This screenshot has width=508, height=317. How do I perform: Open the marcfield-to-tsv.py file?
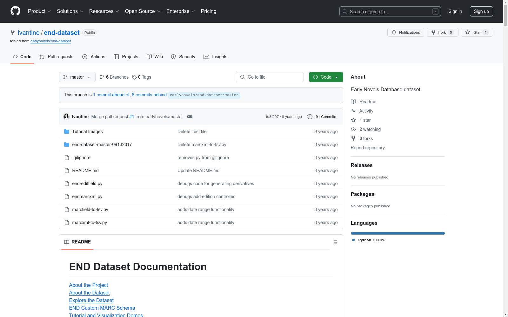90,210
